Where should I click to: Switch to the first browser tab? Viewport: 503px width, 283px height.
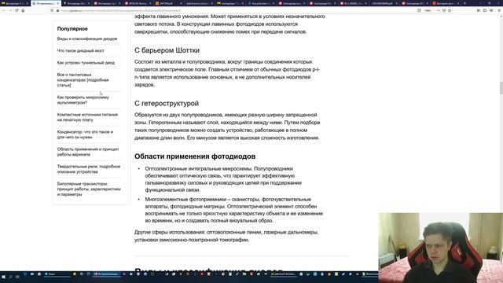15,3
